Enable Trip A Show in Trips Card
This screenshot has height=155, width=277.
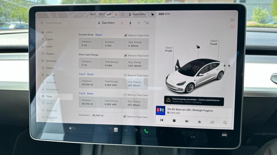(x=125, y=76)
